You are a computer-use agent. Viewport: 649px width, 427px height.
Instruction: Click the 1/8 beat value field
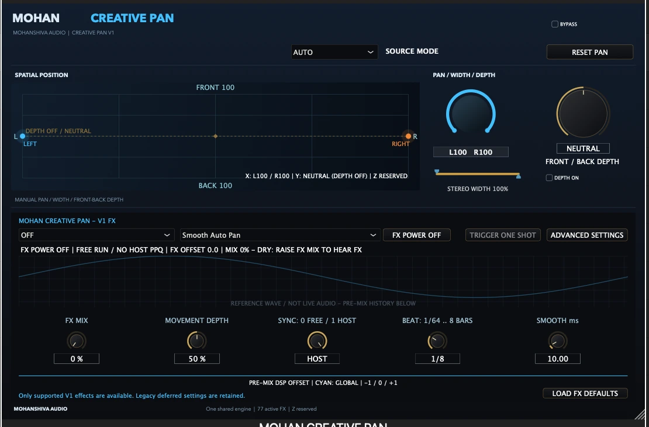[x=437, y=359]
